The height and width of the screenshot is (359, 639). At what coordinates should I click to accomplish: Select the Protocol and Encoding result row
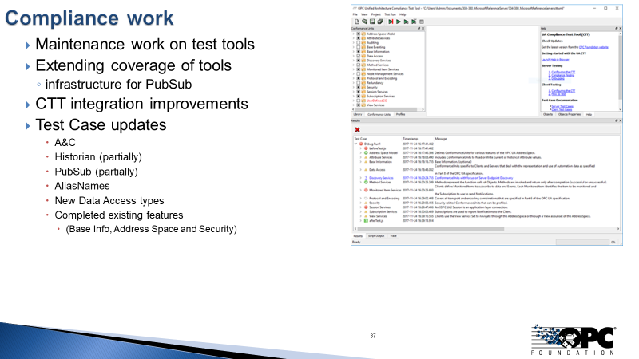[486, 198]
